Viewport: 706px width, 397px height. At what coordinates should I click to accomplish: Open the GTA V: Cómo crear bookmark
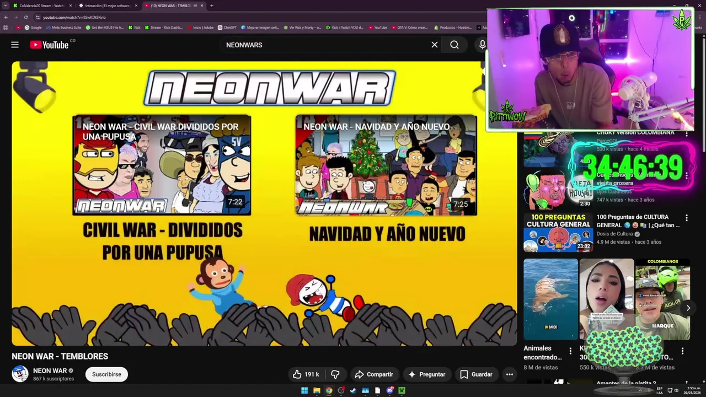pos(410,28)
